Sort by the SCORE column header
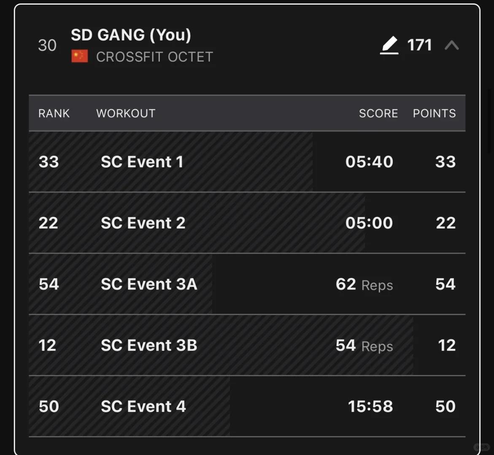 point(378,113)
